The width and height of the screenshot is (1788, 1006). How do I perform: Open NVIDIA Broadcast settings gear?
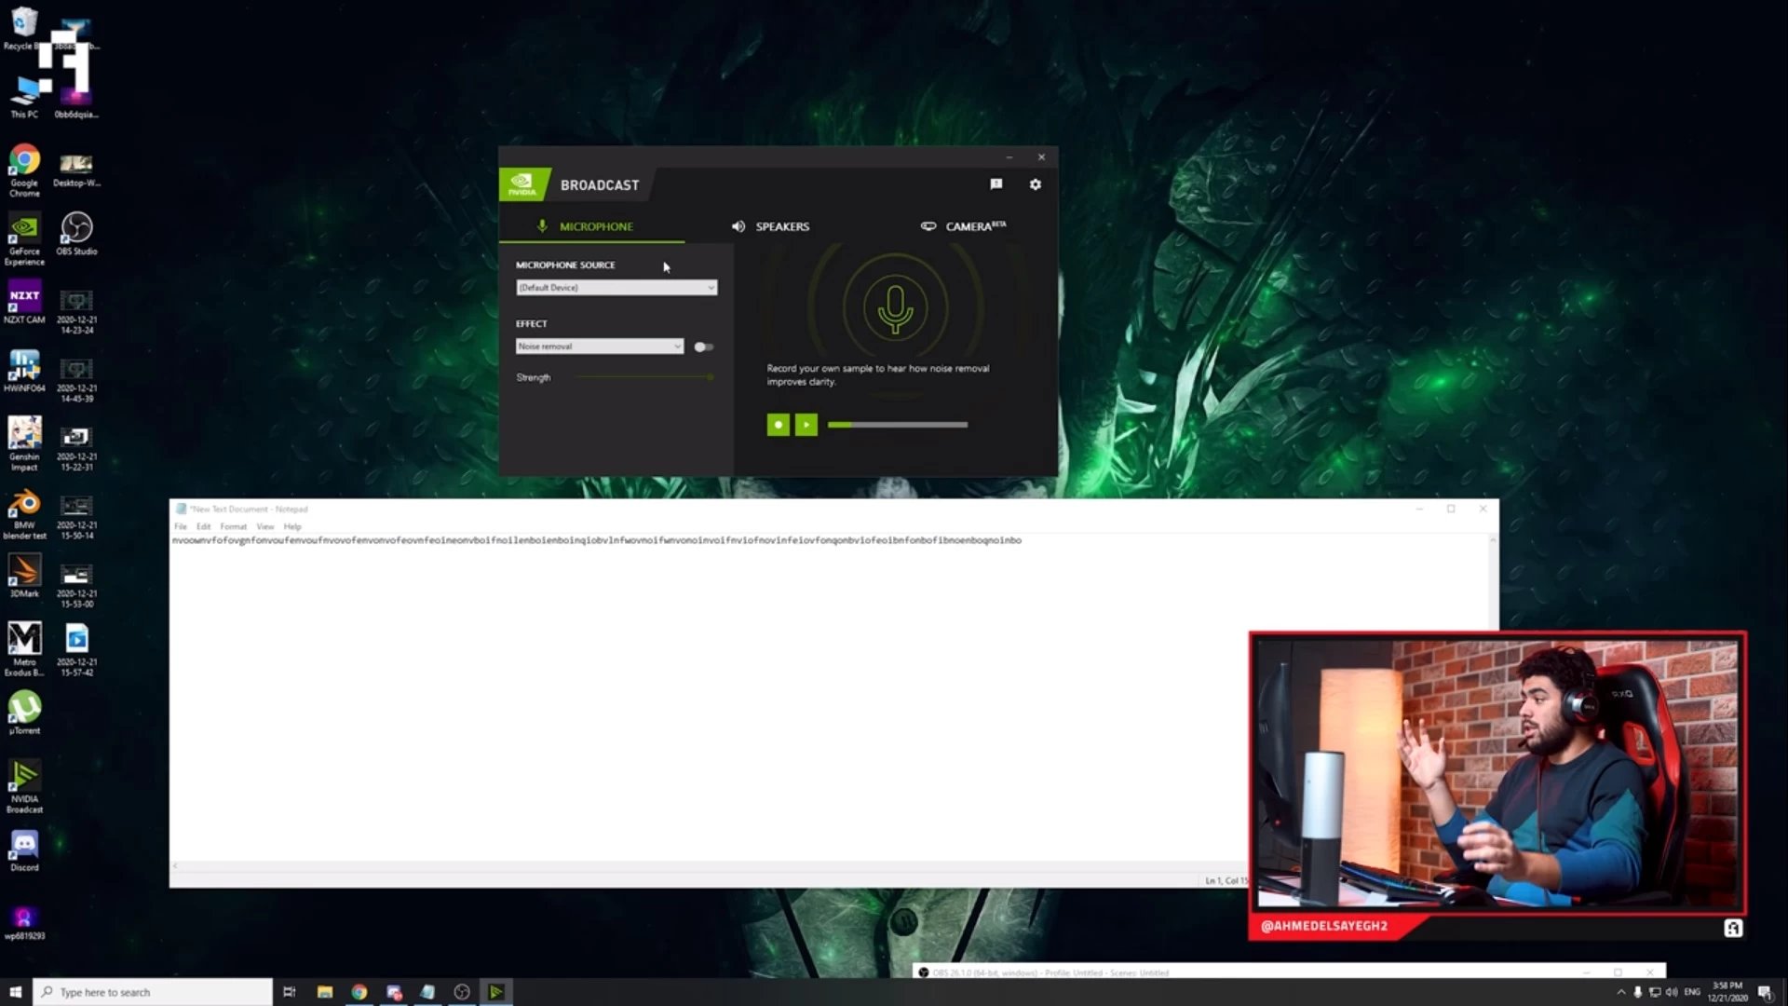point(1035,184)
